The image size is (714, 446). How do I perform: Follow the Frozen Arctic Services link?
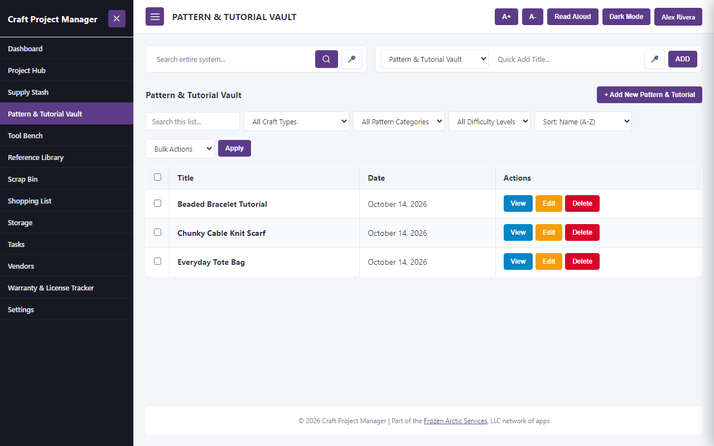coord(455,421)
